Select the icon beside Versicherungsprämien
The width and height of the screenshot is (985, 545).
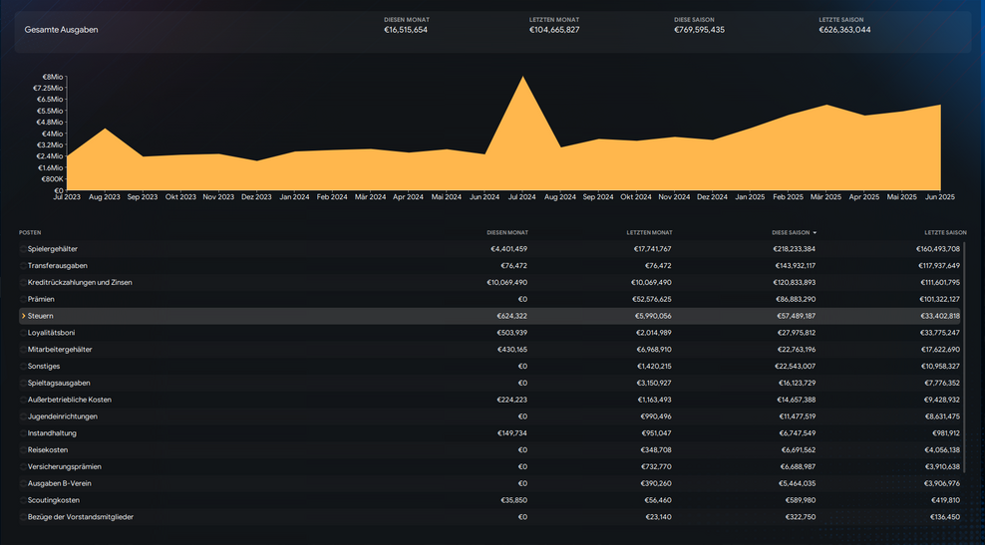23,467
